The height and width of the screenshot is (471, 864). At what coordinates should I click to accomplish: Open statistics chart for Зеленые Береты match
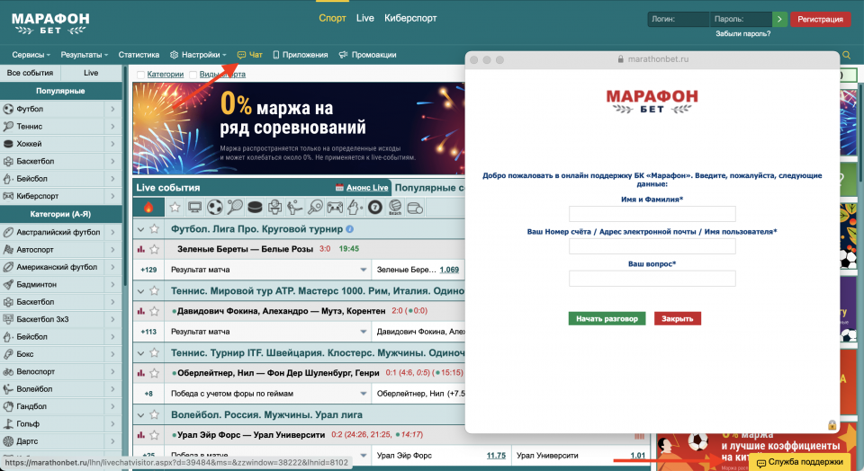click(141, 249)
